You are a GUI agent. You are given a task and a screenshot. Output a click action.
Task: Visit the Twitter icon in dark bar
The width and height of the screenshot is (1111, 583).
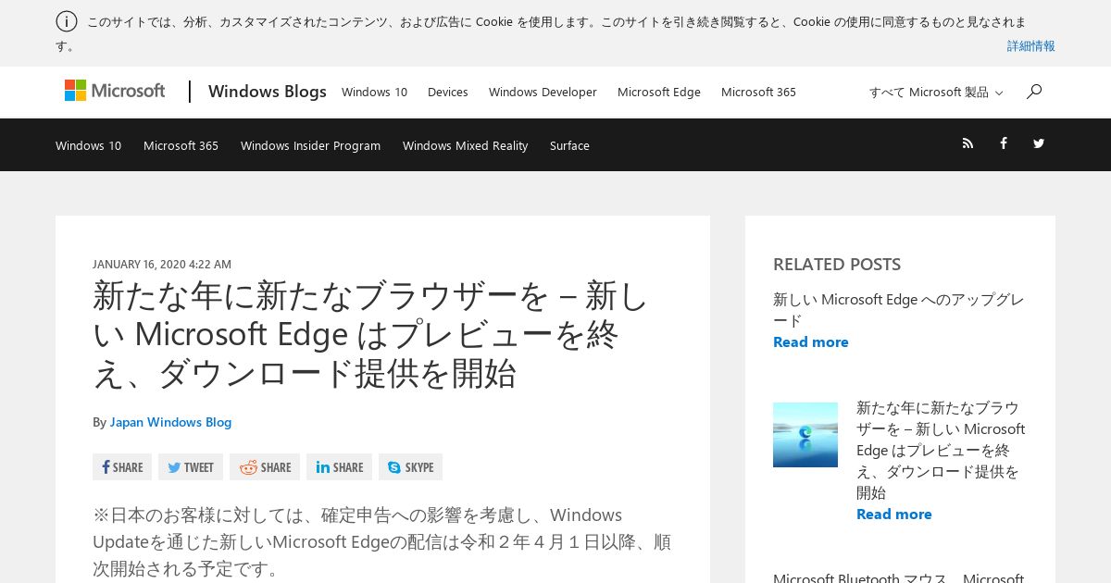[x=1039, y=143]
